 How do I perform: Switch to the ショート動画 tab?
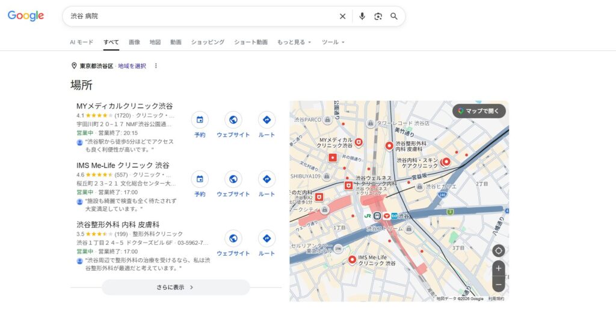click(251, 42)
